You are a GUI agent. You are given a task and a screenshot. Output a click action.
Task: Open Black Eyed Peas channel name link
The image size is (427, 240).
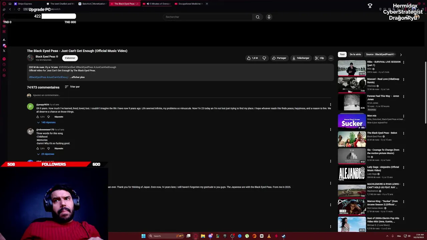(45, 57)
